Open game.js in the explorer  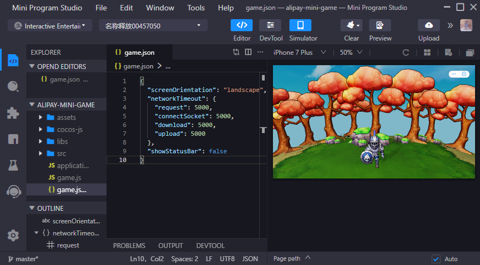69,177
